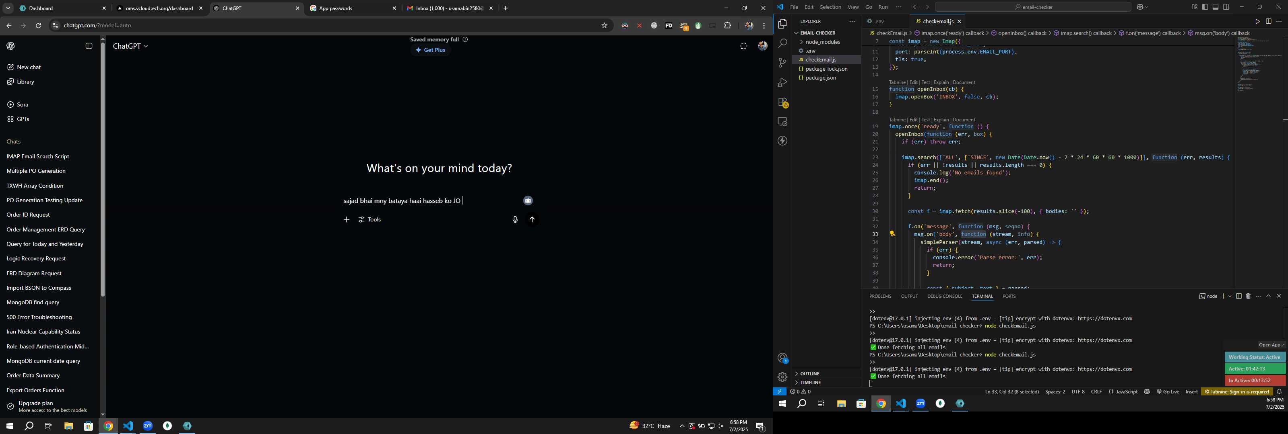Click Get Plus button
Image resolution: width=1288 pixels, height=434 pixels.
click(431, 50)
